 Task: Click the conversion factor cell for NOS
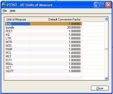tap(56, 46)
